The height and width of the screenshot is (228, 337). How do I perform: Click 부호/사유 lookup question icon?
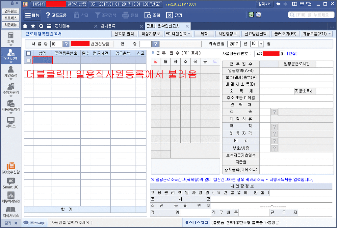coord(274,148)
